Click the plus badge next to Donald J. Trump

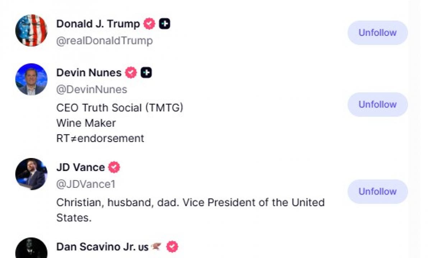coord(164,24)
